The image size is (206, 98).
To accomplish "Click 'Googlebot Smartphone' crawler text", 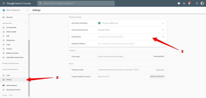I will click(x=118, y=70).
